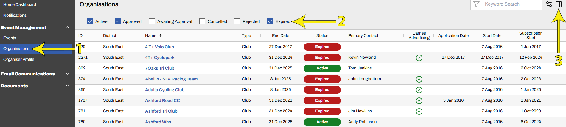Expand the Email Communications section
Image resolution: width=566 pixels, height=127 pixels.
[x=67, y=74]
